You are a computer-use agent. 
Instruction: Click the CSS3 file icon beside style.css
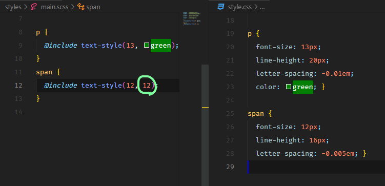tap(221, 7)
